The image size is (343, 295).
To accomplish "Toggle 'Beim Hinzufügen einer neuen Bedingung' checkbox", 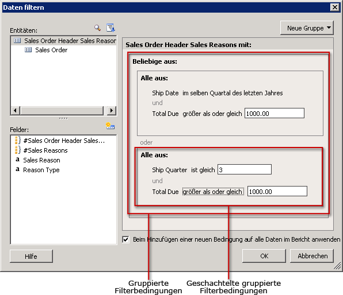I will (x=126, y=239).
